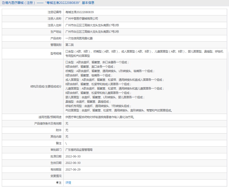The image size is (229, 187).
Task: Click the 备注 label
Action: [x=59, y=143]
